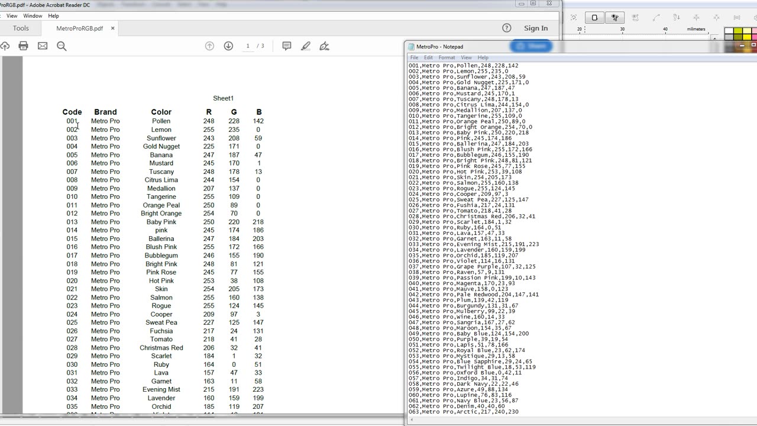Click the Color column header in PDF
757x426 pixels.
161,112
